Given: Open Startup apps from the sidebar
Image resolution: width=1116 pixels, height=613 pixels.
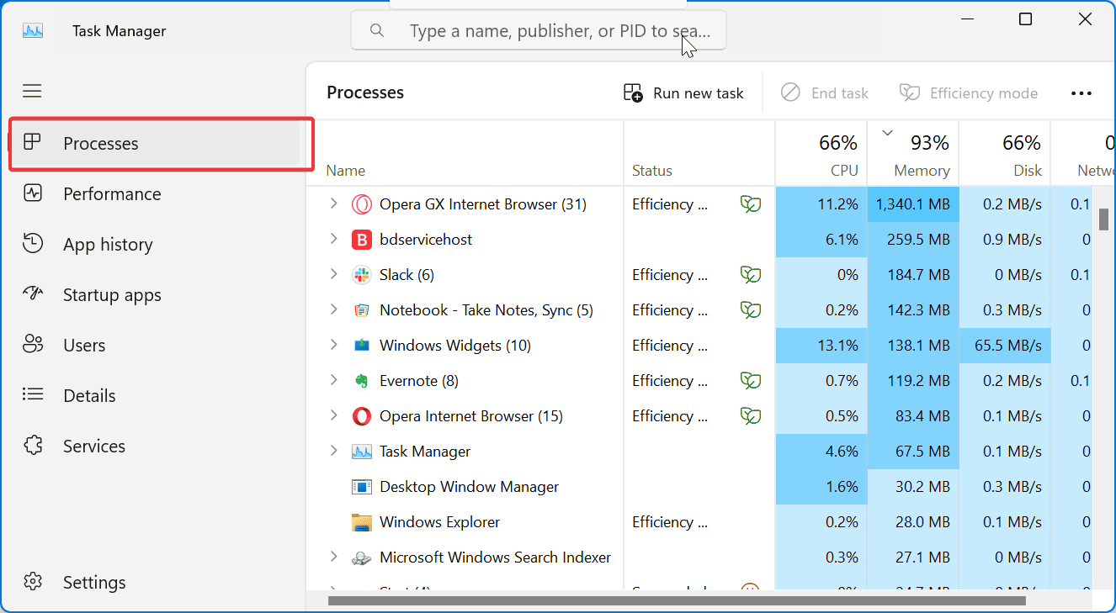Looking at the screenshot, I should tap(32, 294).
